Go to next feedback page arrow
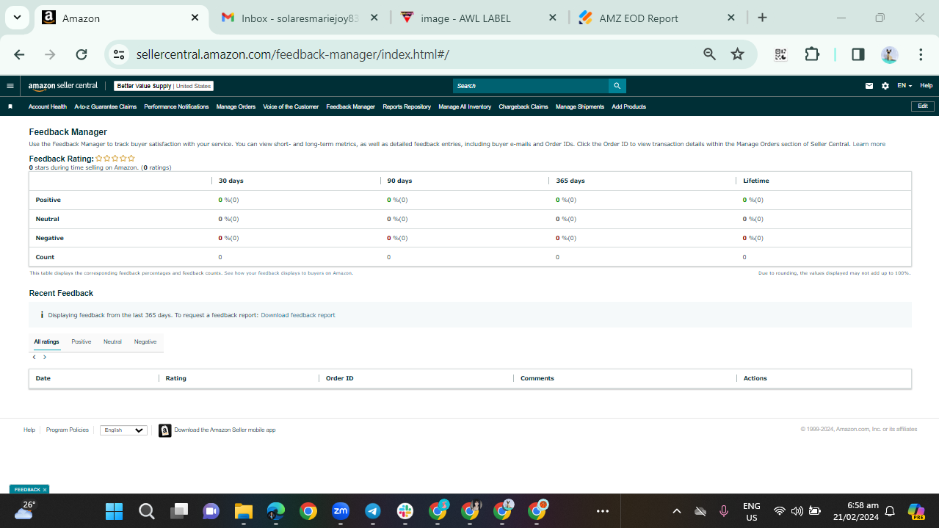 click(45, 357)
